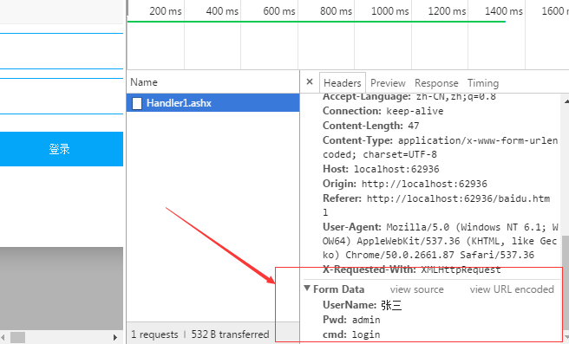Click the 1400 ms timeline marker
The image size is (569, 344).
pyautogui.click(x=503, y=11)
